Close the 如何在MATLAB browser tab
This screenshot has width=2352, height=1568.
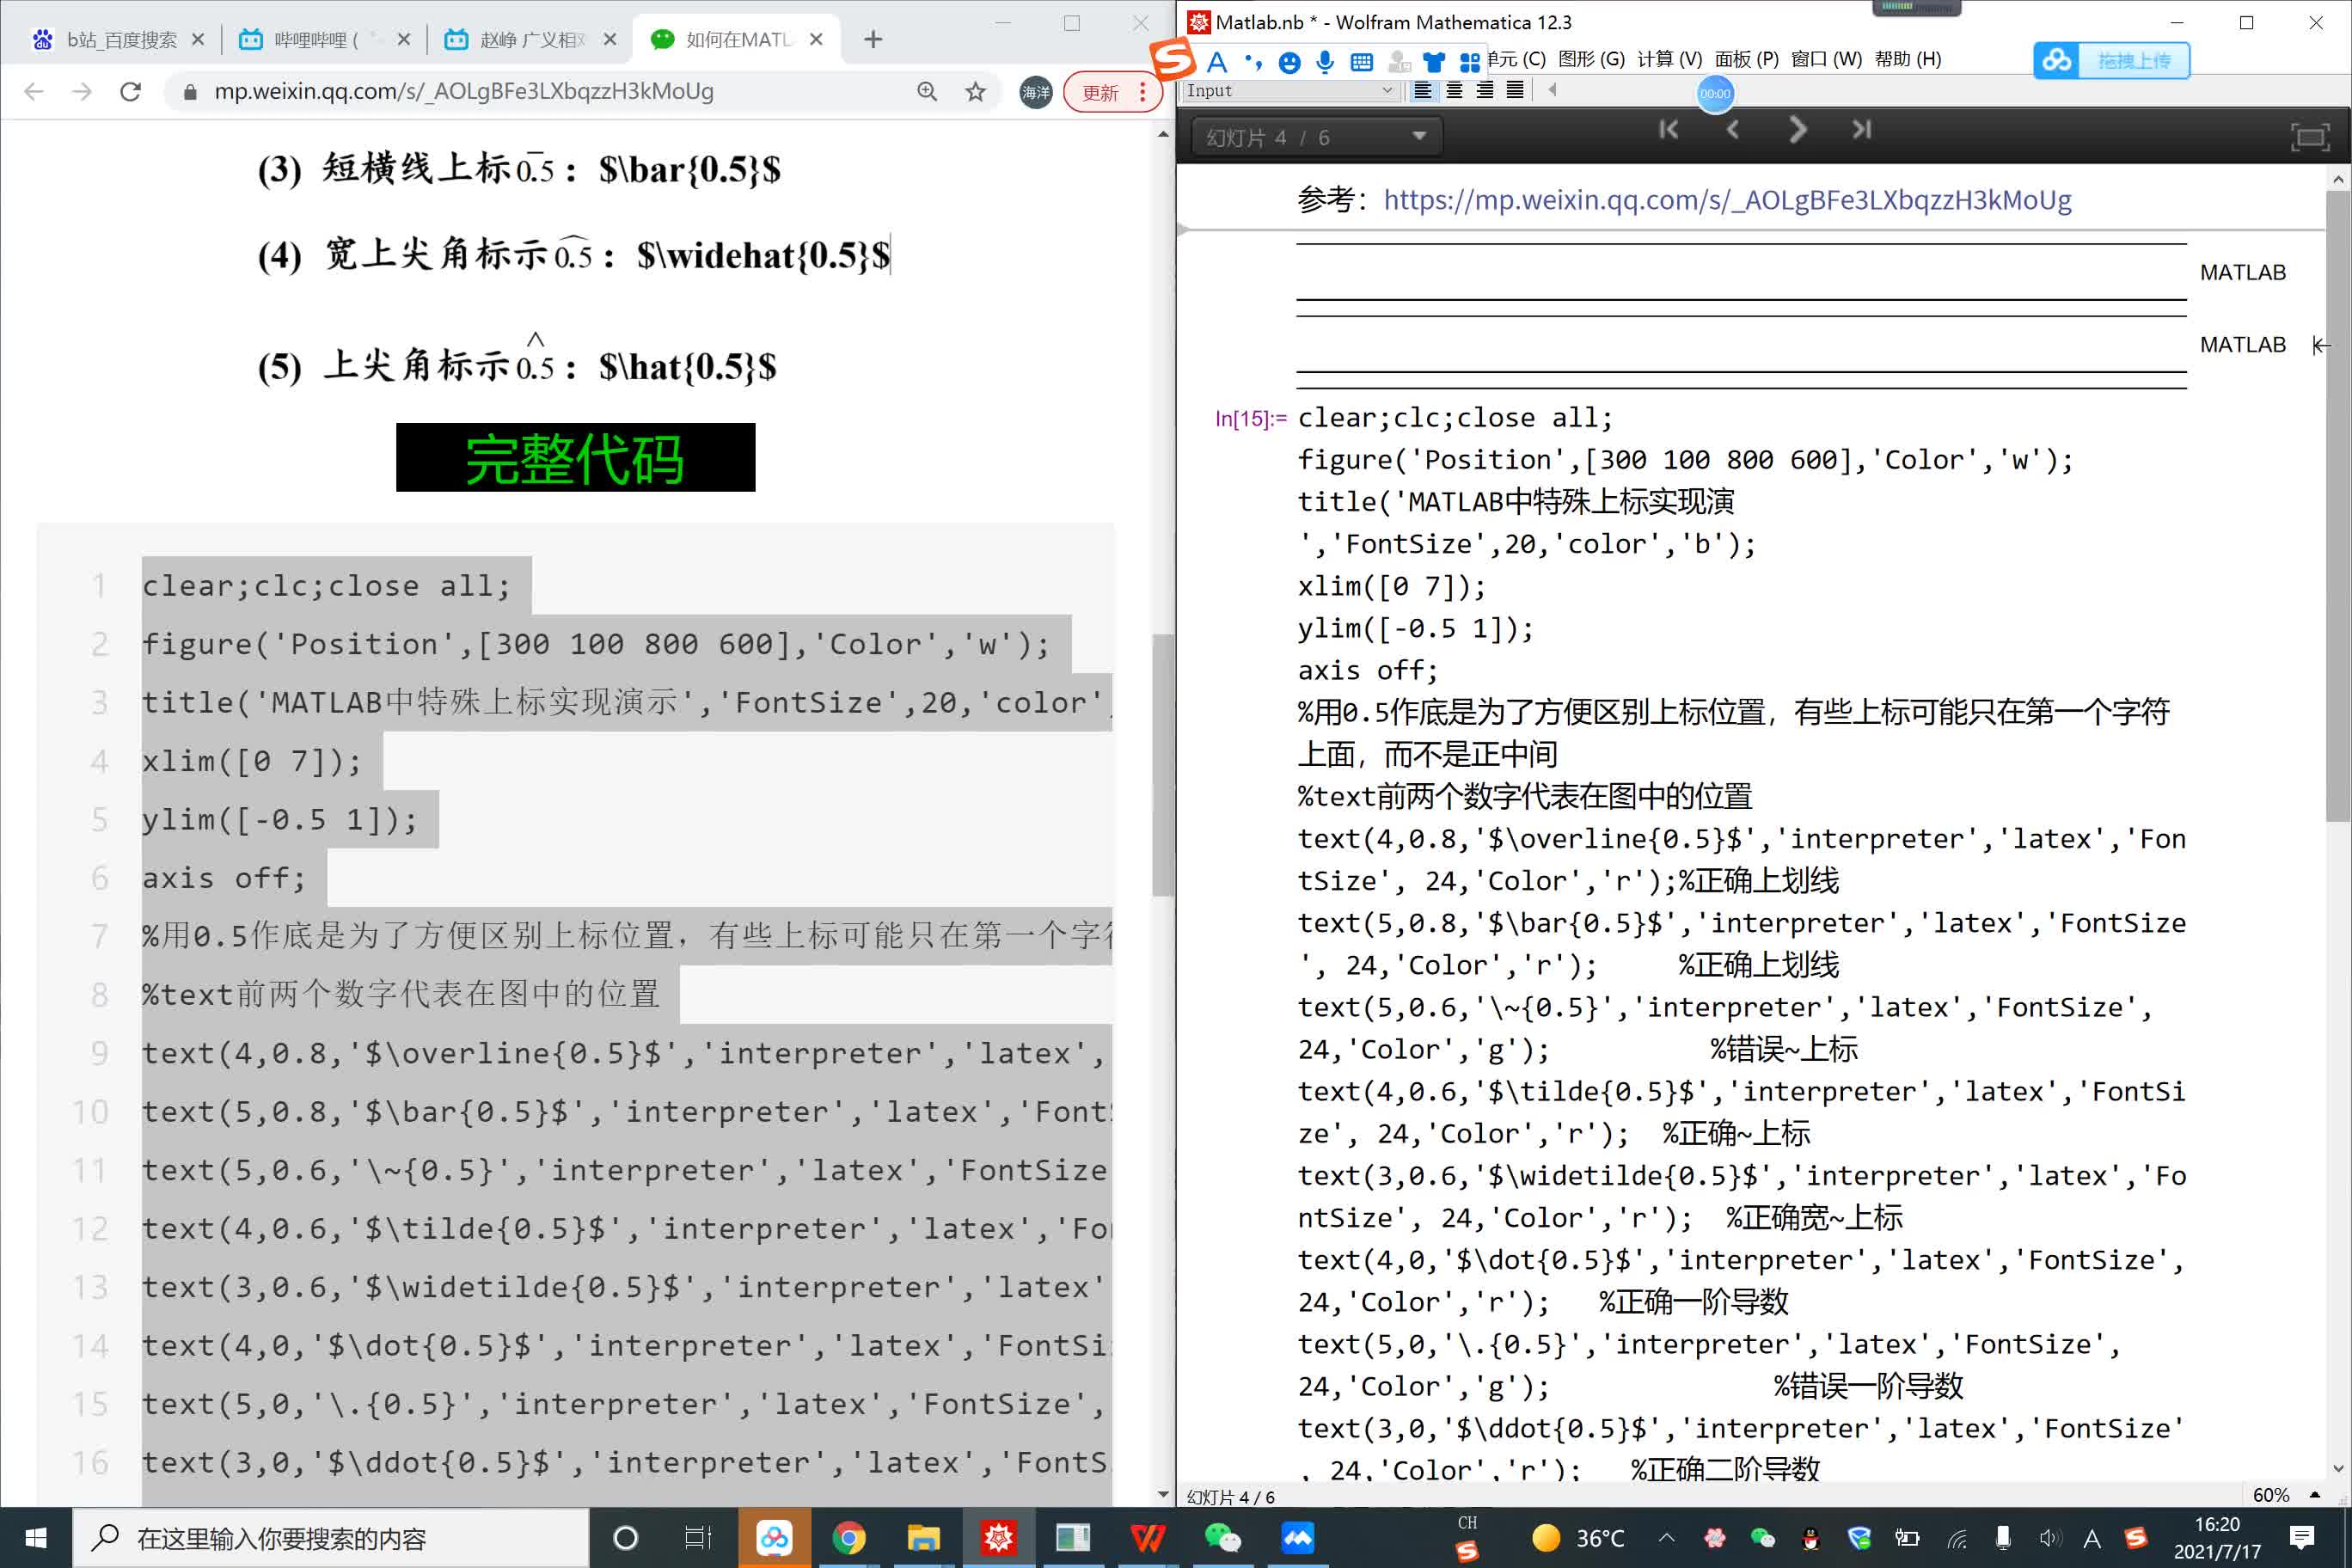coord(816,39)
